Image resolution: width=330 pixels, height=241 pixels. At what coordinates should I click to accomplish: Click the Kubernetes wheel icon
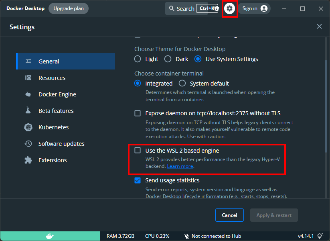(28, 127)
